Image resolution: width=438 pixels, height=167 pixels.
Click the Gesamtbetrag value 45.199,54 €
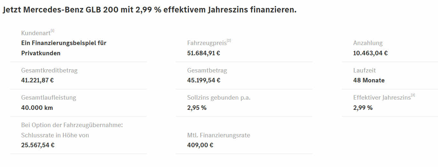tap(203, 80)
